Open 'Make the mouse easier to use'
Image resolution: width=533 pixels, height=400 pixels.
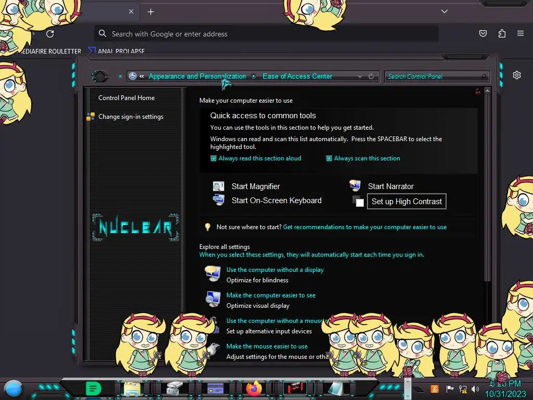point(267,346)
